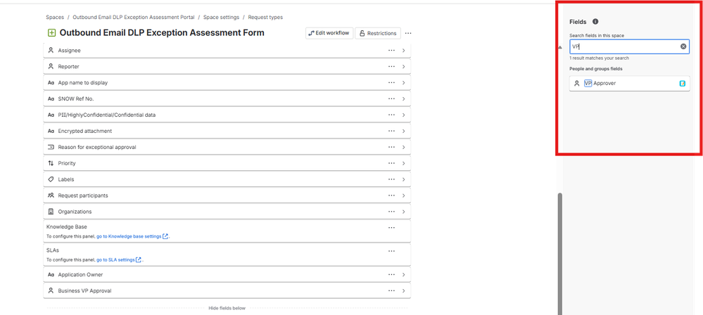Open the three-dot menu beside Restrictions
The height and width of the screenshot is (315, 703).
click(408, 33)
